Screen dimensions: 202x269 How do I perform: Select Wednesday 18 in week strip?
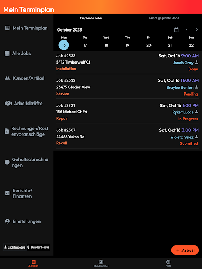pyautogui.click(x=106, y=45)
